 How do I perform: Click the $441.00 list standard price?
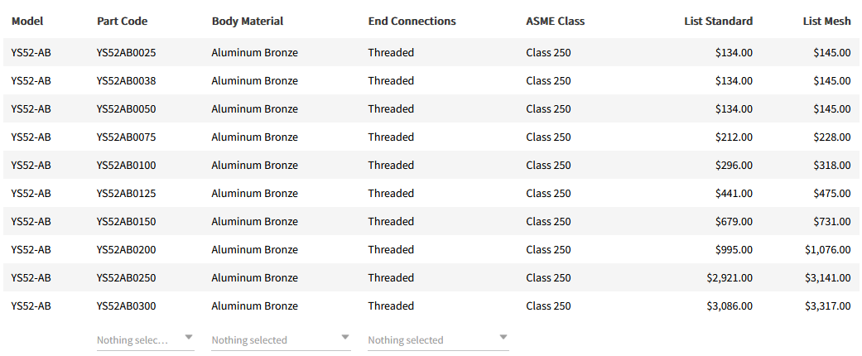click(734, 193)
